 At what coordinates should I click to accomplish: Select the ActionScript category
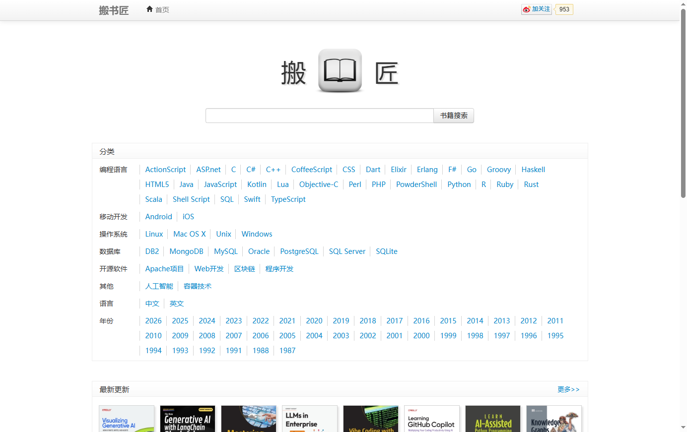pyautogui.click(x=165, y=170)
